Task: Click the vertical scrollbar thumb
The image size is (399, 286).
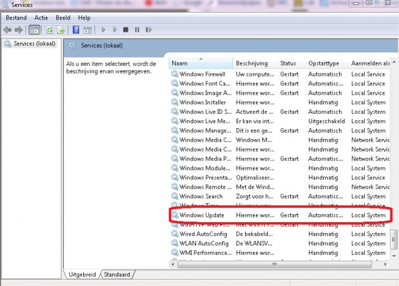Action: click(x=394, y=239)
